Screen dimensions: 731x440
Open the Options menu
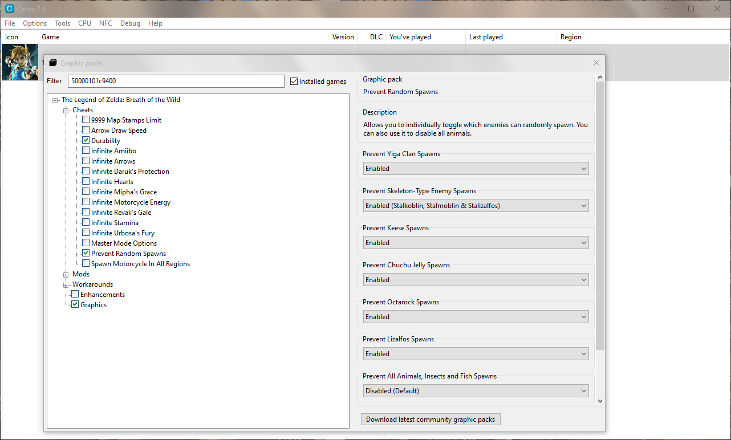[x=35, y=23]
